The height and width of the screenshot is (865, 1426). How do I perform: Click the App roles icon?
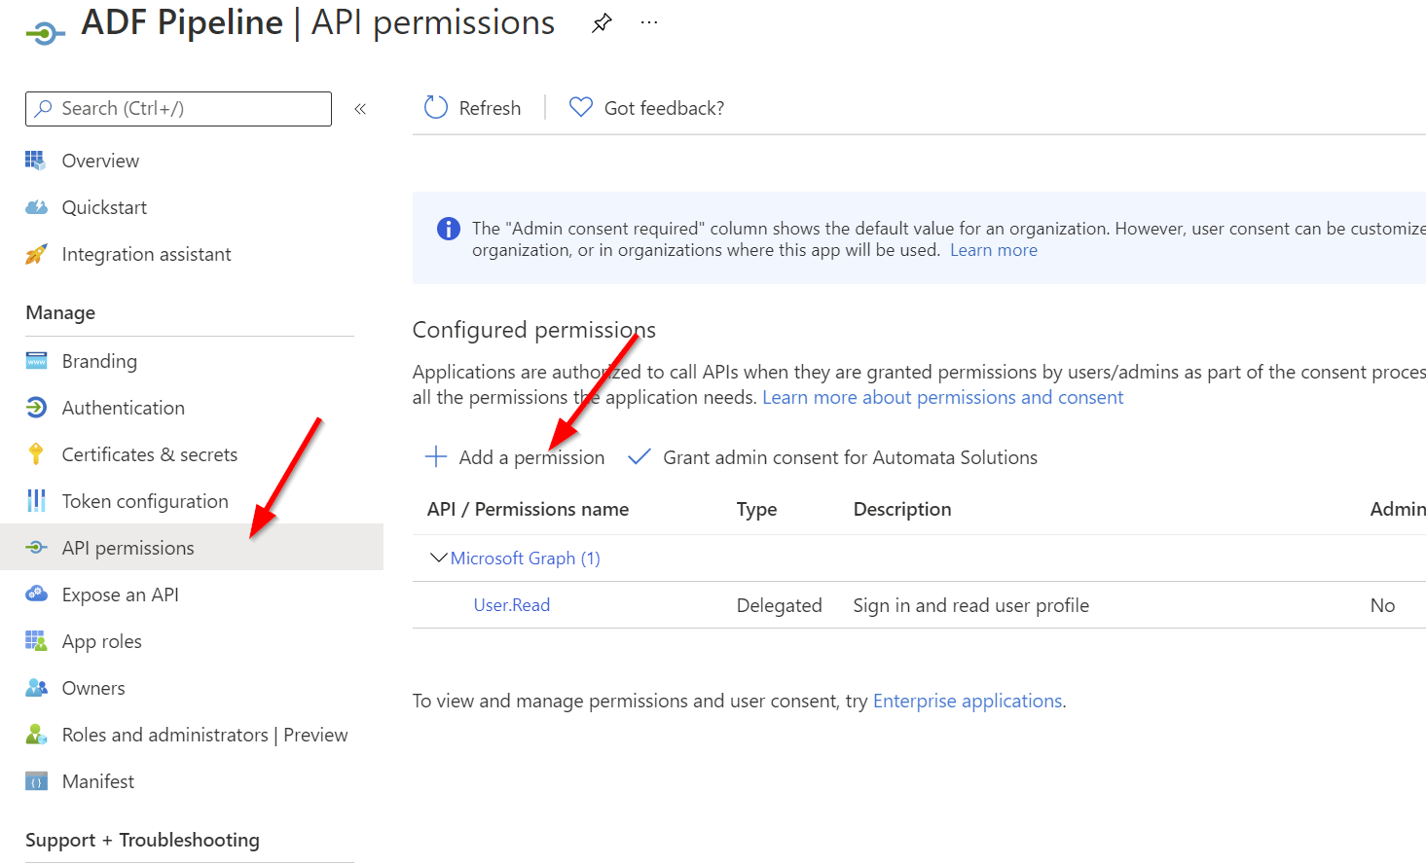(36, 641)
